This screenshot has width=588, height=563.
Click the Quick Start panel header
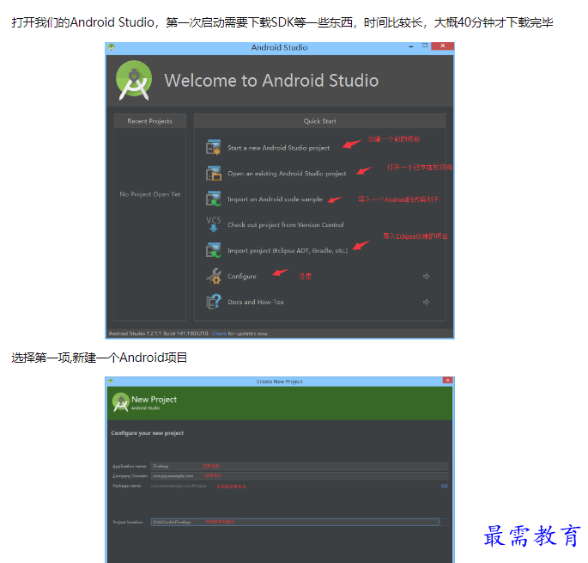tap(320, 121)
